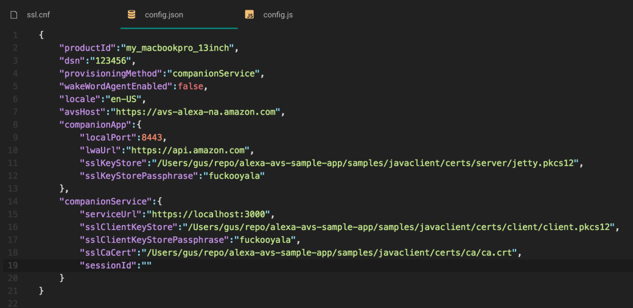
Task: Click the JS icon of config.js
Action: point(250,15)
